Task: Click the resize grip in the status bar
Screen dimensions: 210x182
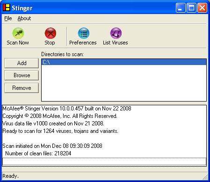Action: 205,177
